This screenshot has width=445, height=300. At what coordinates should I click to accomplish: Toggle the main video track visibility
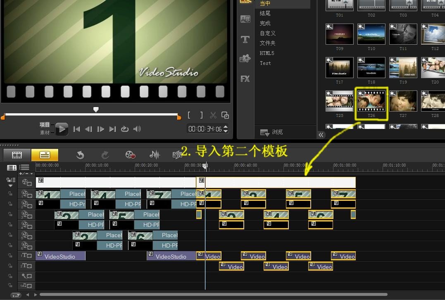(27, 182)
